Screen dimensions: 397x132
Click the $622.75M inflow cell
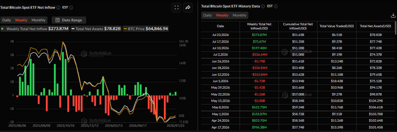[259, 107]
